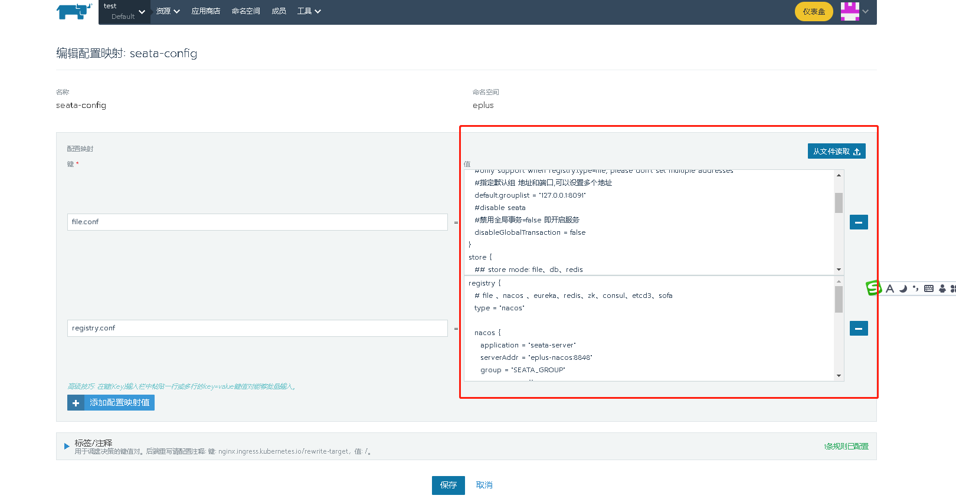Open the 工具 dropdown menu

tap(309, 11)
